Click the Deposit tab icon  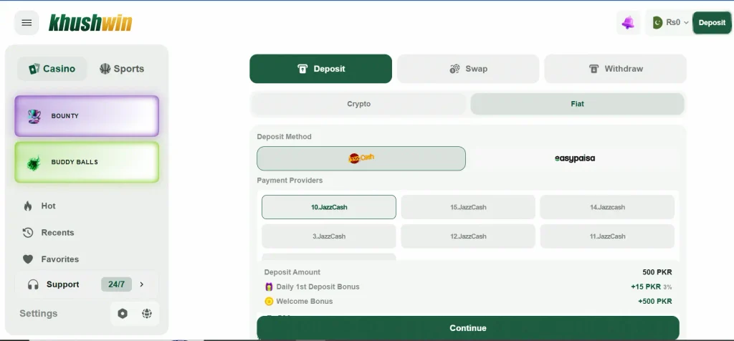click(x=302, y=69)
